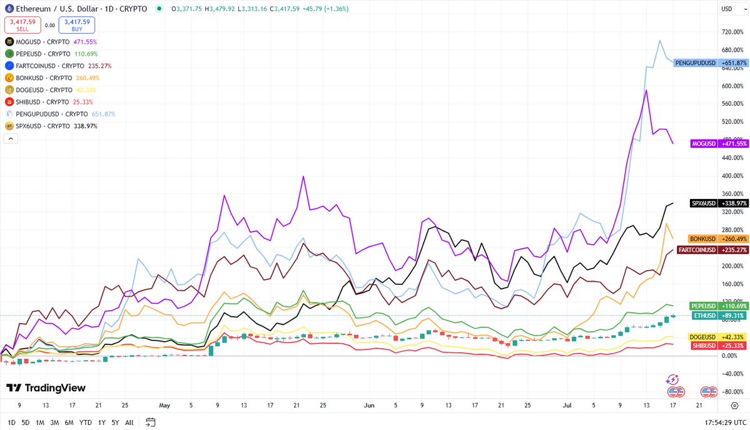Select the All time range

click(129, 422)
